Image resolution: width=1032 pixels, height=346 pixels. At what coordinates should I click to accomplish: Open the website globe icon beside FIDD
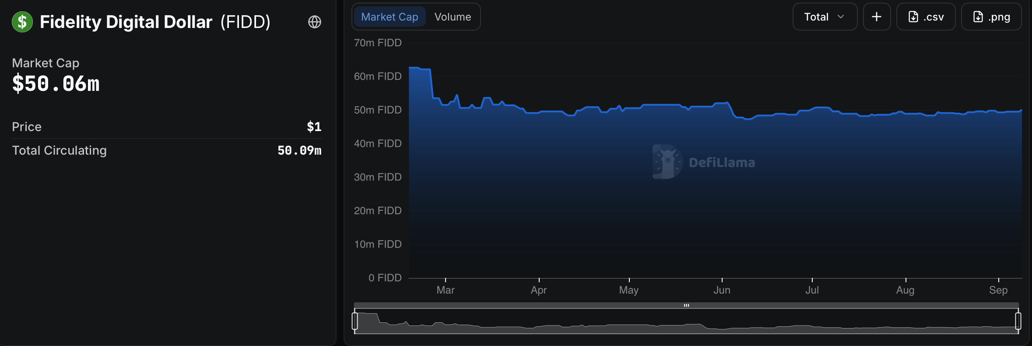[x=315, y=22]
